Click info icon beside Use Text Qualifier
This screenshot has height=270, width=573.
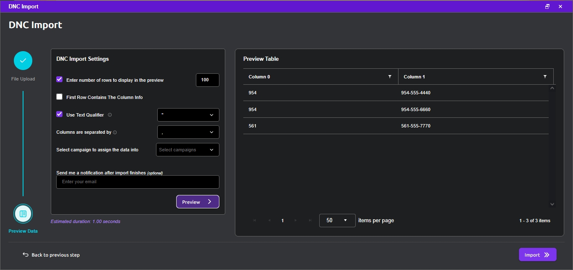pyautogui.click(x=110, y=115)
